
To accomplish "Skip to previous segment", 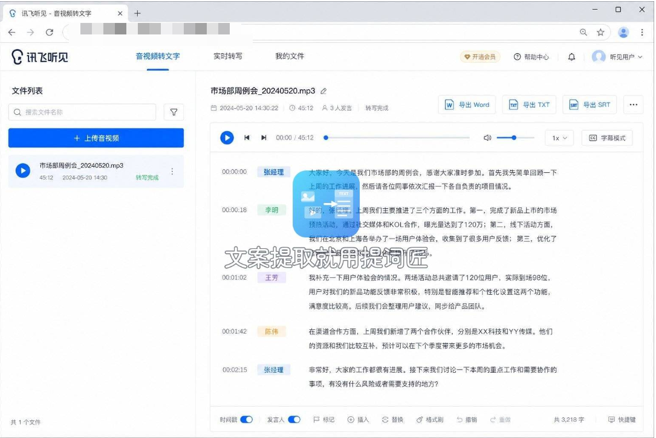I will (247, 138).
